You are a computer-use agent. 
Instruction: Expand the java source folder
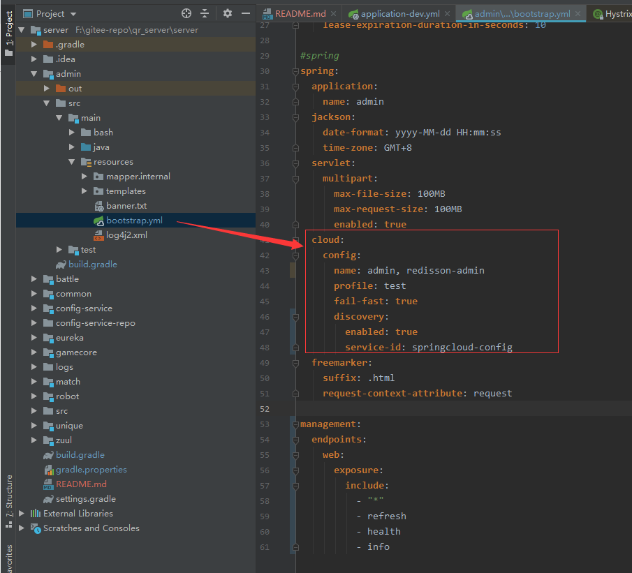click(x=72, y=147)
